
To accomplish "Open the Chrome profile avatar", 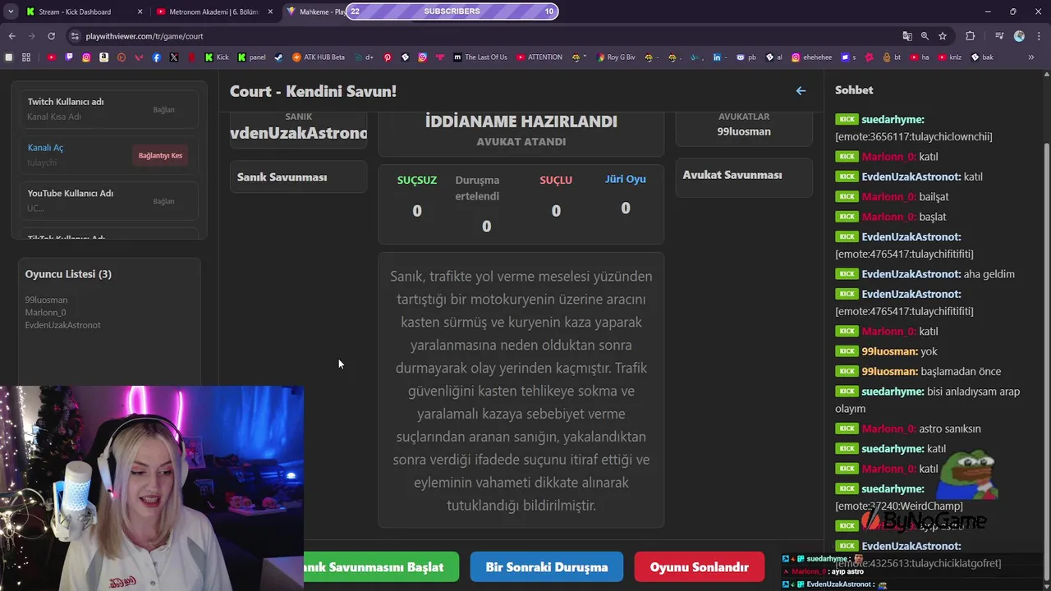I will [1019, 36].
